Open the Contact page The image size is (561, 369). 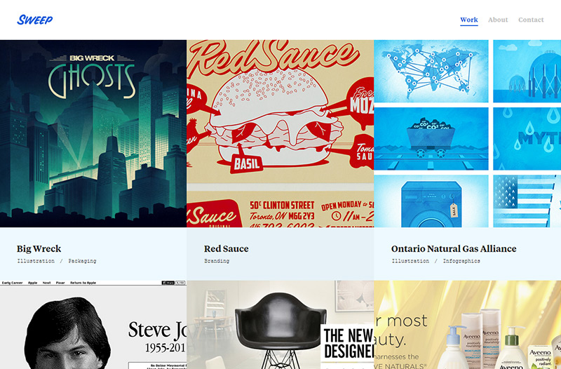coord(531,20)
